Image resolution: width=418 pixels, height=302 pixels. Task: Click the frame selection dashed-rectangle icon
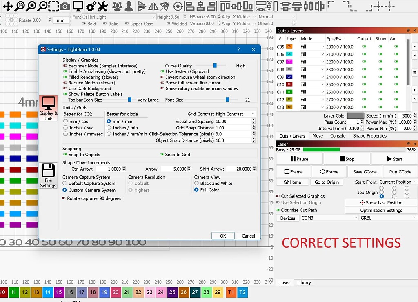coord(53,6)
